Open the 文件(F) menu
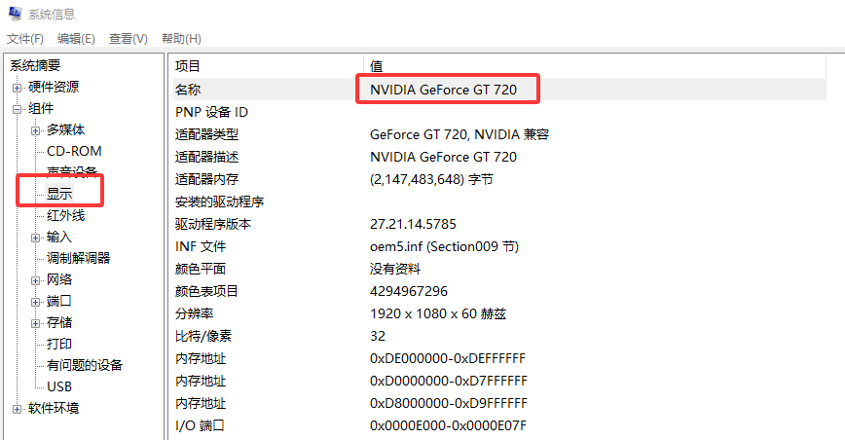This screenshot has width=845, height=440. (24, 39)
